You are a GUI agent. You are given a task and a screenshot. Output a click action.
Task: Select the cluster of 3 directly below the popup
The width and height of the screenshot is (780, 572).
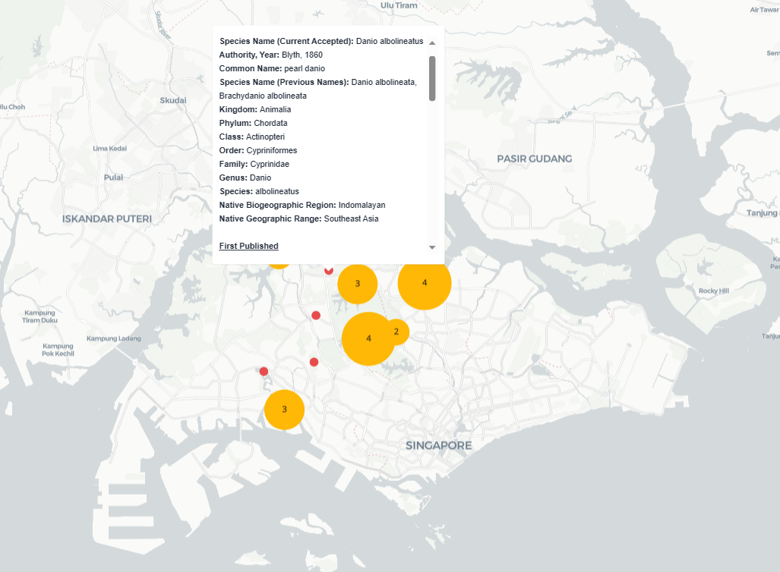click(357, 284)
